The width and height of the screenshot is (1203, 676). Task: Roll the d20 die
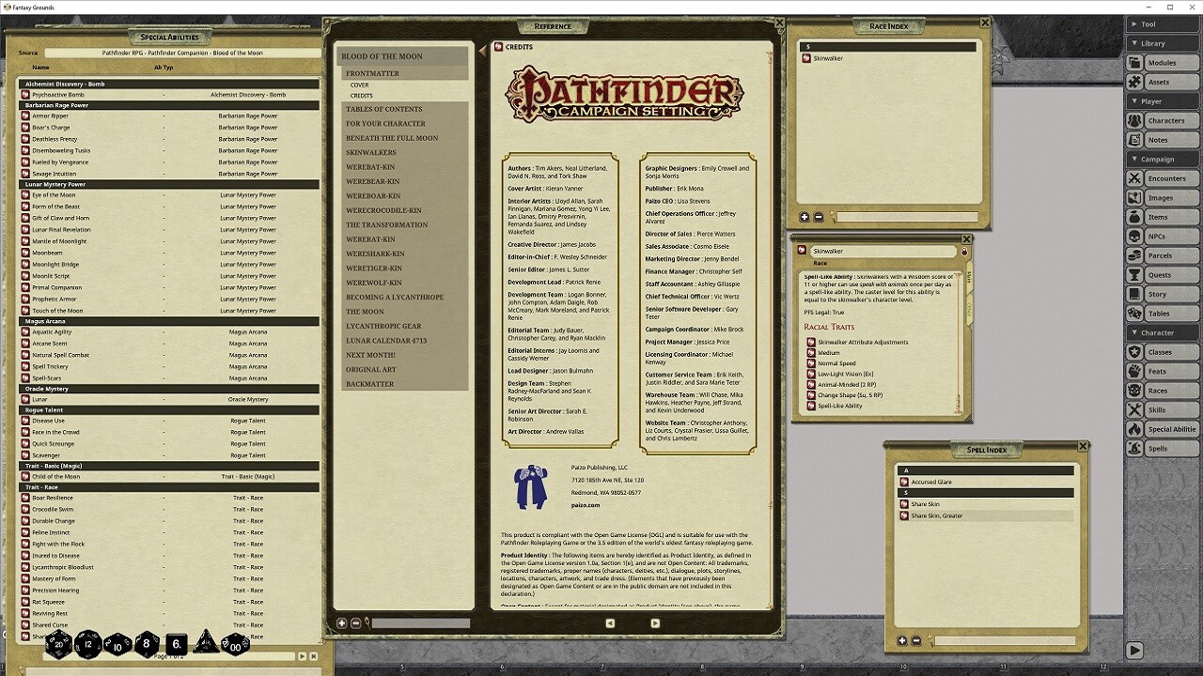pyautogui.click(x=58, y=645)
